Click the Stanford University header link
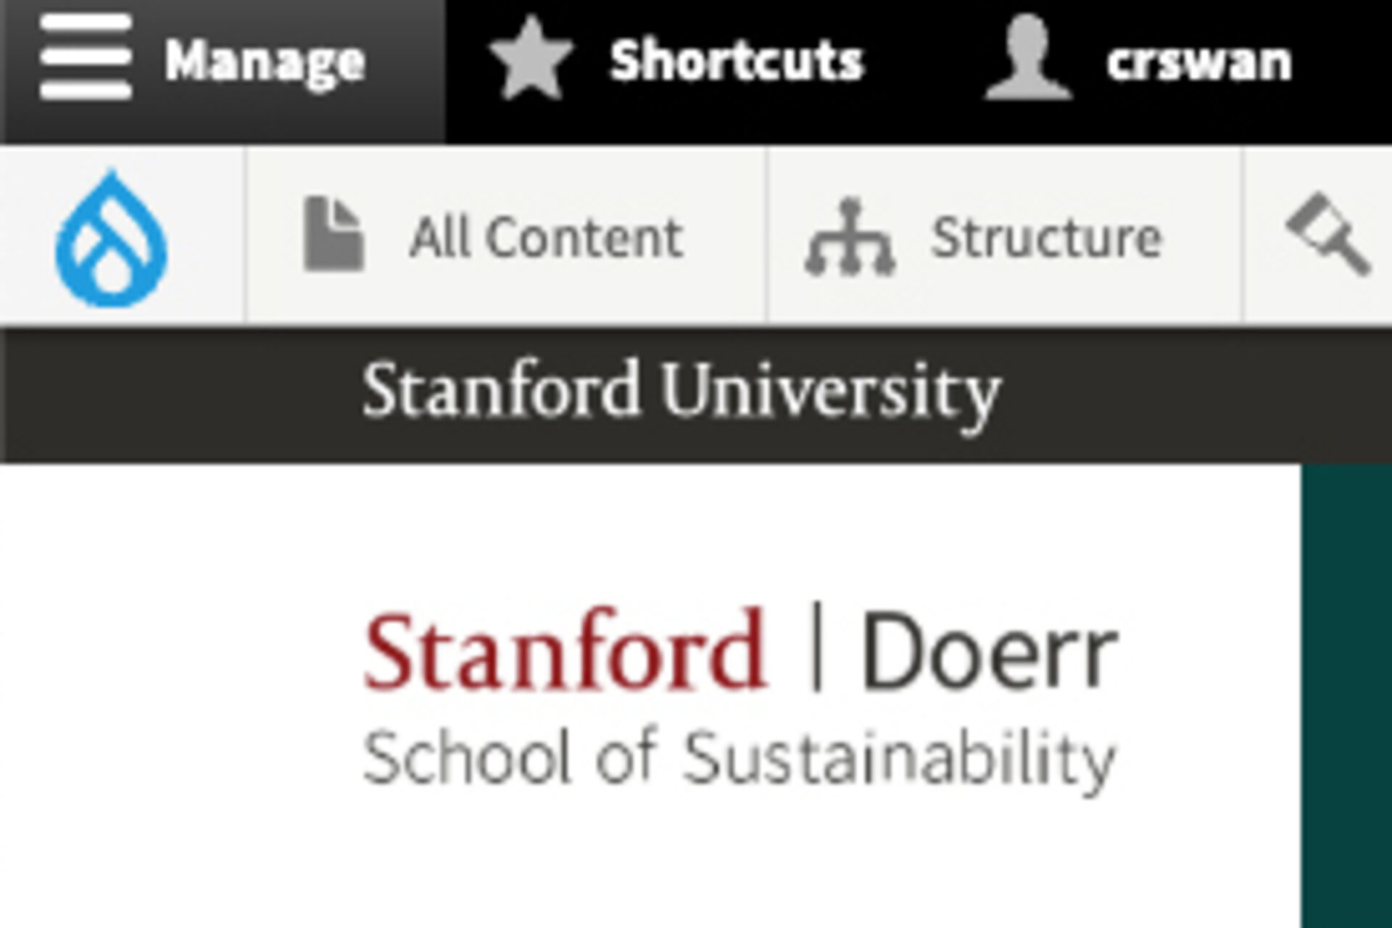 [681, 391]
